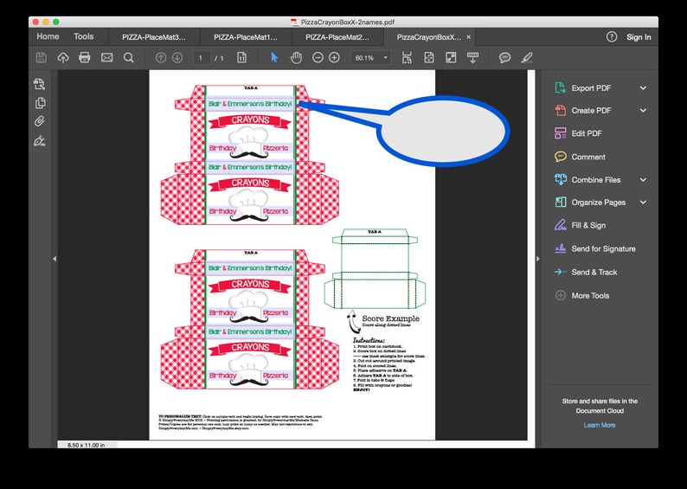Open the PIZZA-PlaceMat1 tab
The width and height of the screenshot is (687, 489).
[246, 37]
